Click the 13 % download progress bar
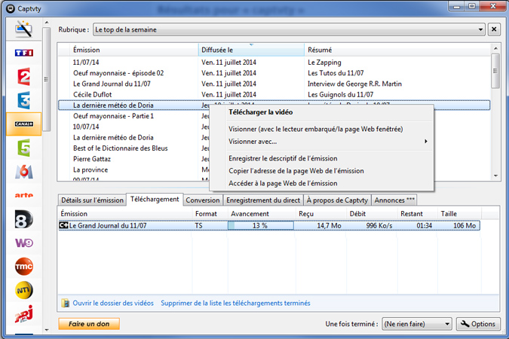Screen dimensions: 509x339 coord(259,225)
